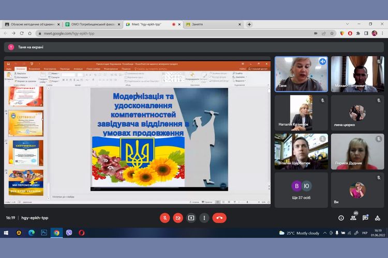The height and width of the screenshot is (258, 388).
Task: Open the more options three-dot menu
Action: pyautogui.click(x=203, y=218)
